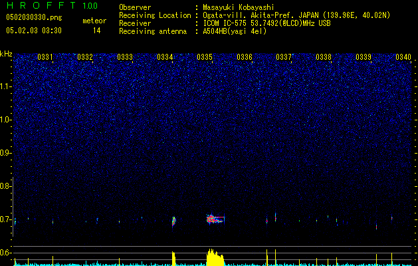Click the 0331 time marker

pyautogui.click(x=45, y=57)
